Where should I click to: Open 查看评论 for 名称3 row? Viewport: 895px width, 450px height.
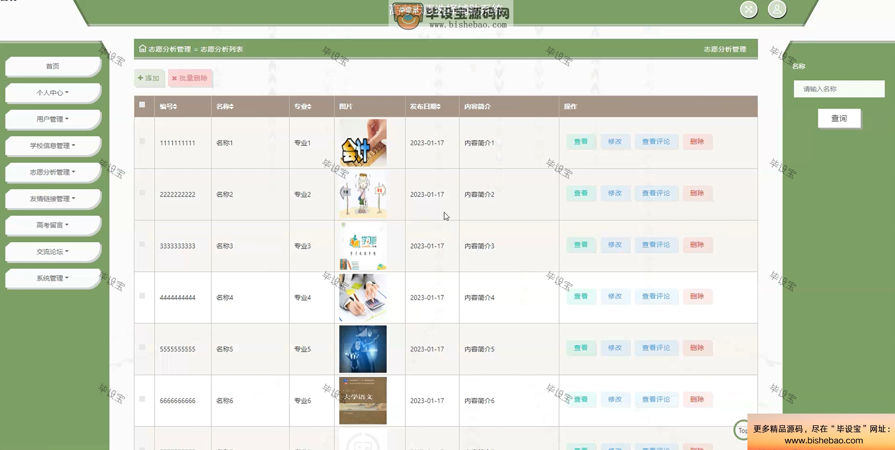[x=656, y=244]
